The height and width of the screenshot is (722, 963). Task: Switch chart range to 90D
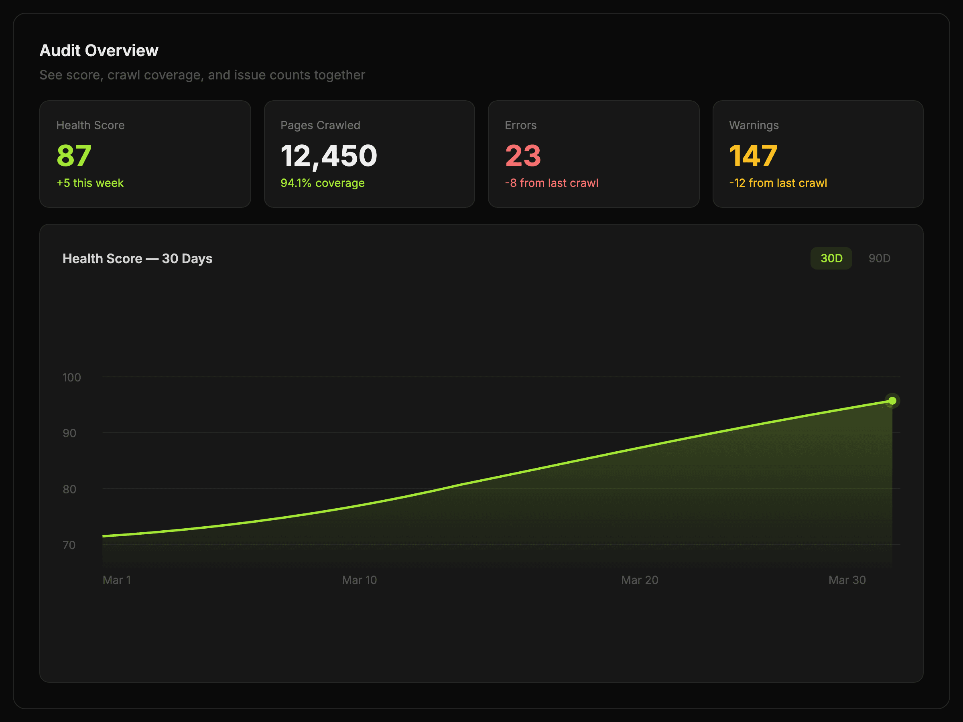click(879, 258)
